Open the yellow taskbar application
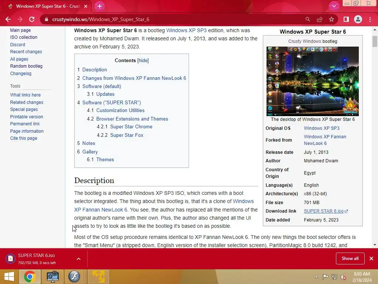 click(99, 277)
